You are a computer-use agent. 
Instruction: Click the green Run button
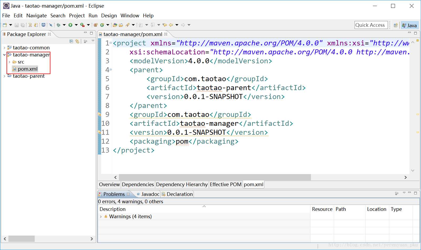click(x=70, y=25)
